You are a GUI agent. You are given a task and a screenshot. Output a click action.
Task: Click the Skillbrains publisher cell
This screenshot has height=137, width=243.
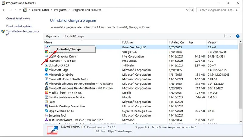pos(128,65)
